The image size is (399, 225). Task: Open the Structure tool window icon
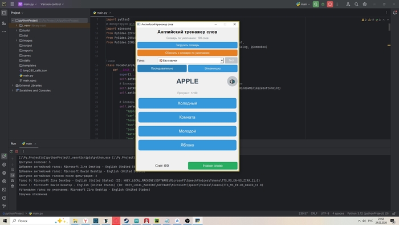(4, 23)
